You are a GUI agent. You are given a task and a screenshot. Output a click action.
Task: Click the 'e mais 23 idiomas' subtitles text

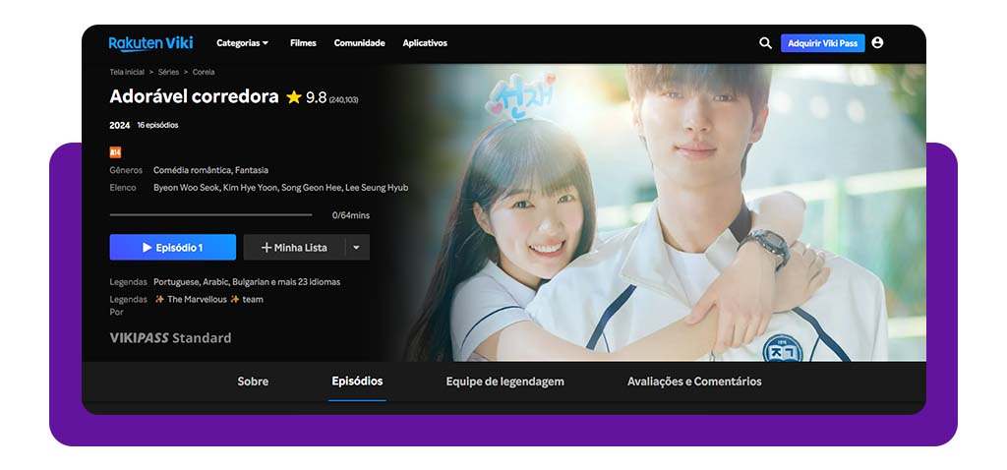(306, 282)
